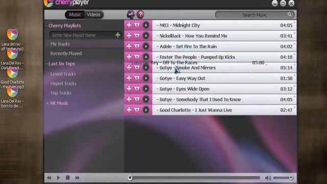Play Good Charlotte - I Just Wanna Live
Viewport: 327px width, 184px height.
click(146, 110)
